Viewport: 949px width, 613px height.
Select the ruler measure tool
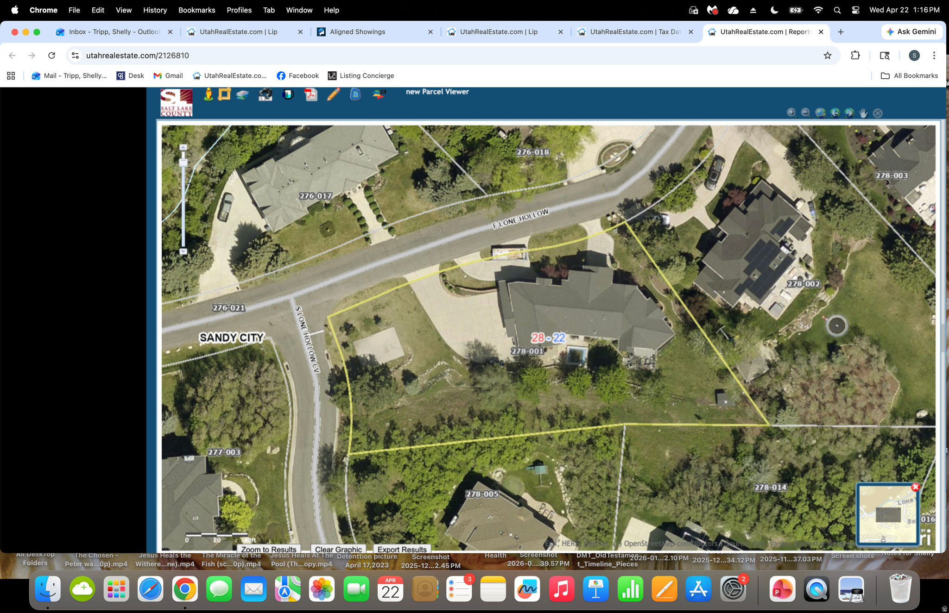[x=224, y=94]
